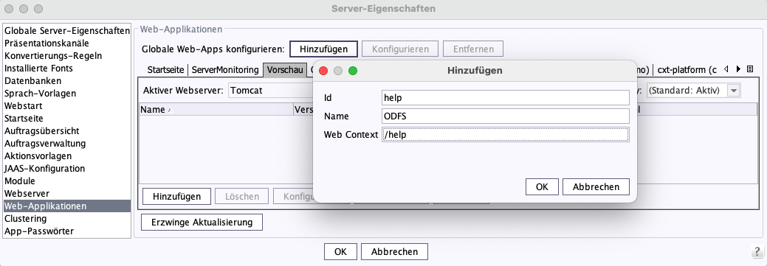The height and width of the screenshot is (266, 767).
Task: Click OK in the Server-Eigenschaften window
Action: point(340,252)
